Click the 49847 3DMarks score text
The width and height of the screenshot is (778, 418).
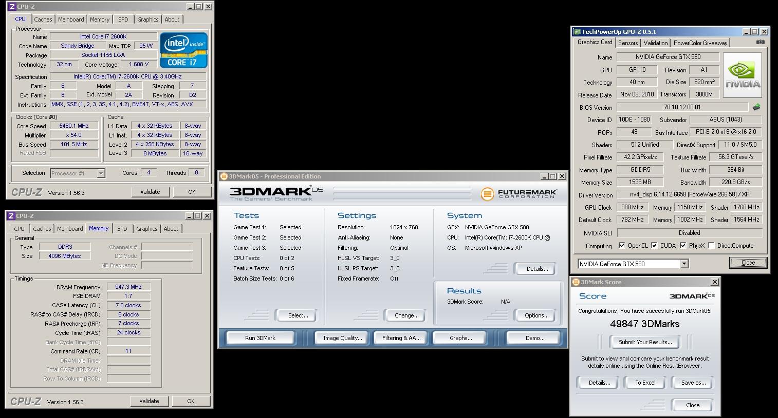point(645,324)
